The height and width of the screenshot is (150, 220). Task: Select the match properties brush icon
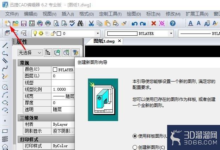(x=124, y=23)
